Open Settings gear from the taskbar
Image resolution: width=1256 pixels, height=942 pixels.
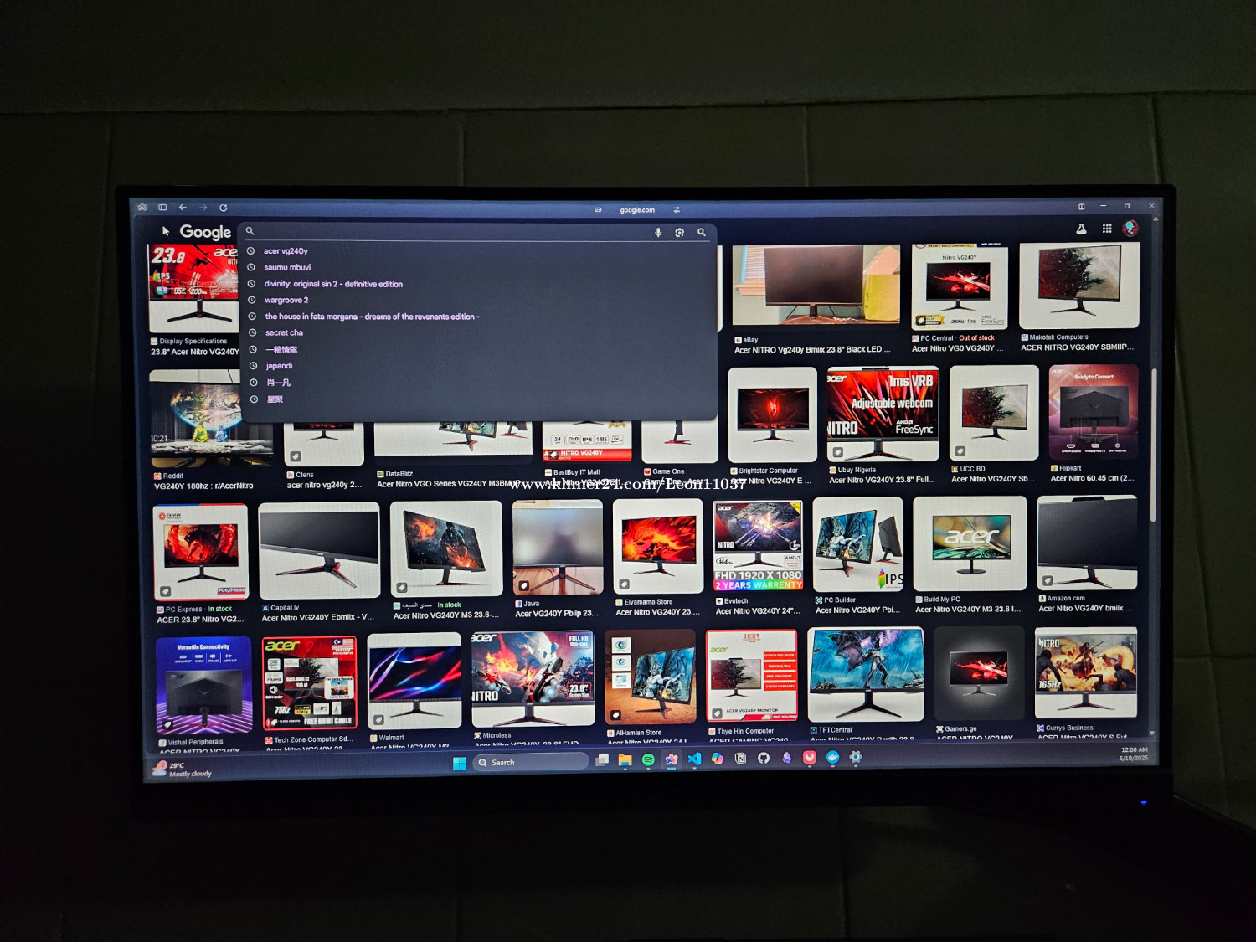coord(856,757)
